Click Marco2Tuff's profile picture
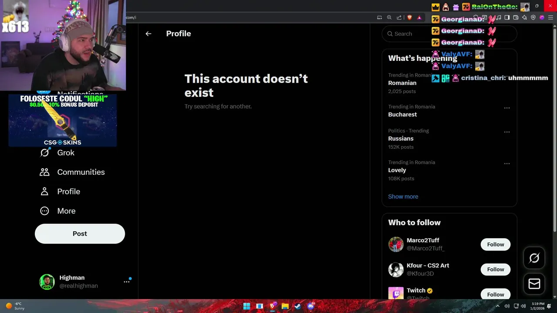The width and height of the screenshot is (557, 313). coord(396,244)
